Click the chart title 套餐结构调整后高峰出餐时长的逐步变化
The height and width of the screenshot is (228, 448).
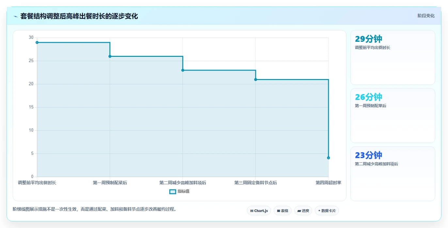click(79, 16)
